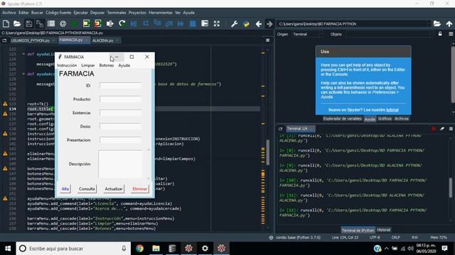This screenshot has width=455, height=255.
Task: Click the ID input field
Action: click(x=120, y=86)
